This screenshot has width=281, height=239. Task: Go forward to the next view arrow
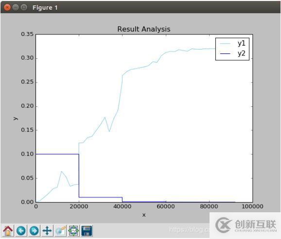tap(35, 231)
